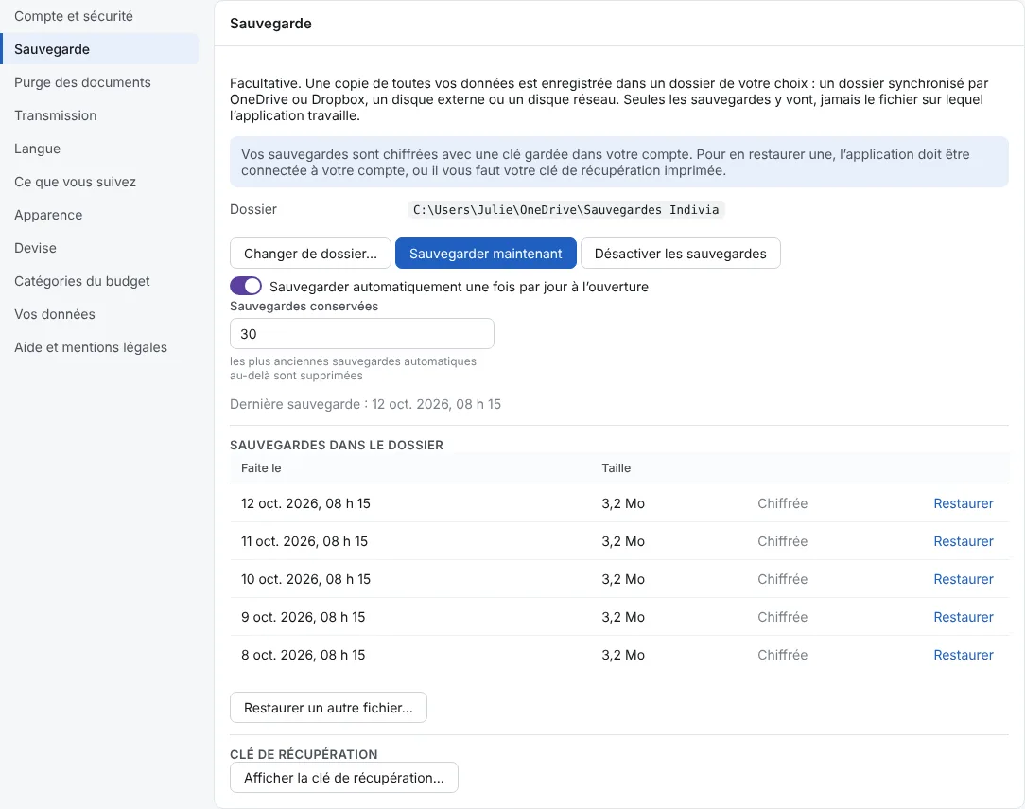The width and height of the screenshot is (1025, 809).
Task: Restore the 12 oct. 2026 backup
Action: pyautogui.click(x=963, y=503)
